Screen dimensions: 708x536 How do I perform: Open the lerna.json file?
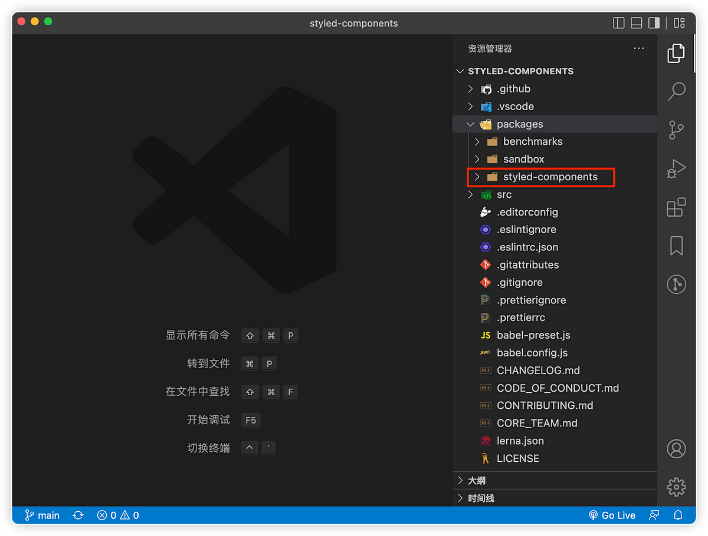point(555,441)
